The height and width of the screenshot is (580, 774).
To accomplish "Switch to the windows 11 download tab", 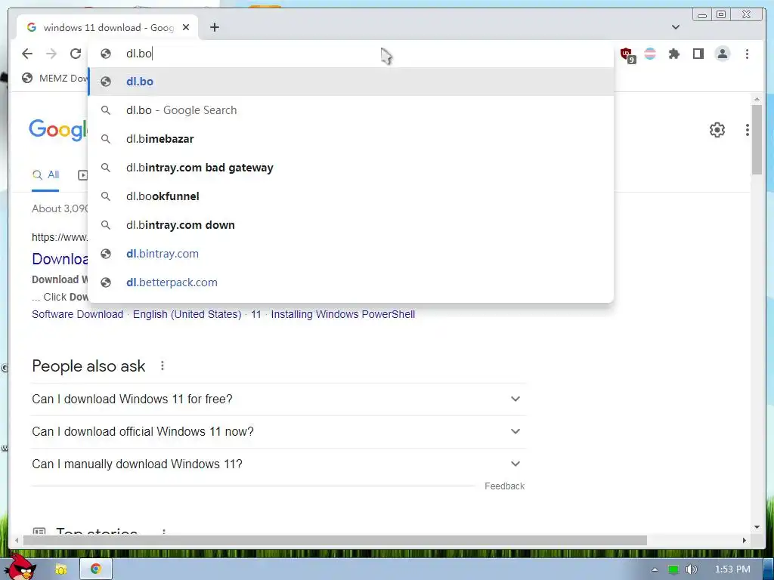I will tap(107, 28).
